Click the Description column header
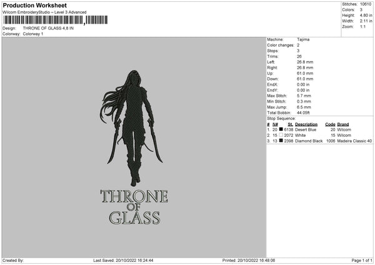375x265 pixels. [x=306, y=124]
